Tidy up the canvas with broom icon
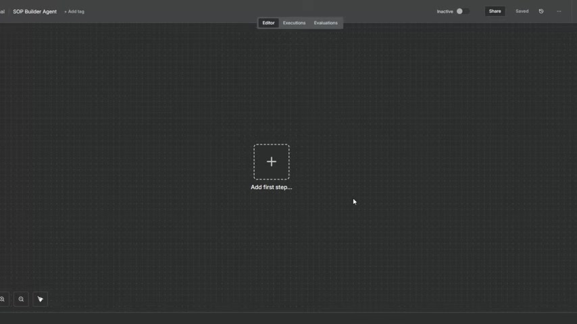Viewport: 577px width, 324px height. [x=40, y=299]
